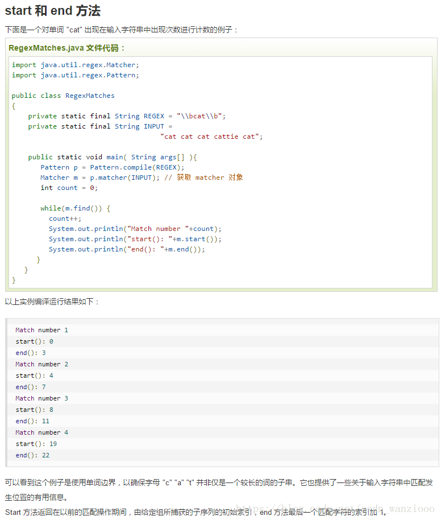This screenshot has height=520, width=441.
Task: Click the while(m.find()) loop line
Action: click(x=75, y=208)
